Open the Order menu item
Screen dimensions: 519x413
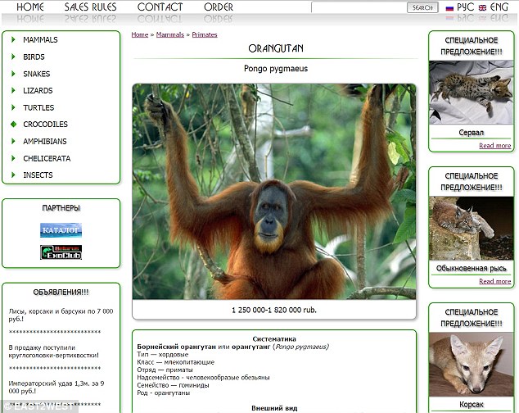click(x=218, y=7)
